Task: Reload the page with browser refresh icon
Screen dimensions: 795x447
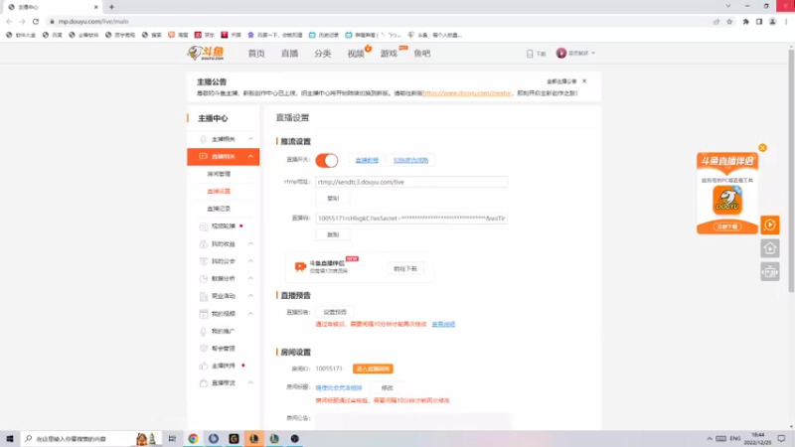Action: click(36, 21)
